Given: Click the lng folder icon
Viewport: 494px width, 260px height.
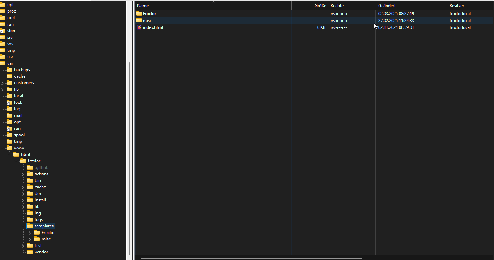Looking at the screenshot, I should (x=30, y=213).
